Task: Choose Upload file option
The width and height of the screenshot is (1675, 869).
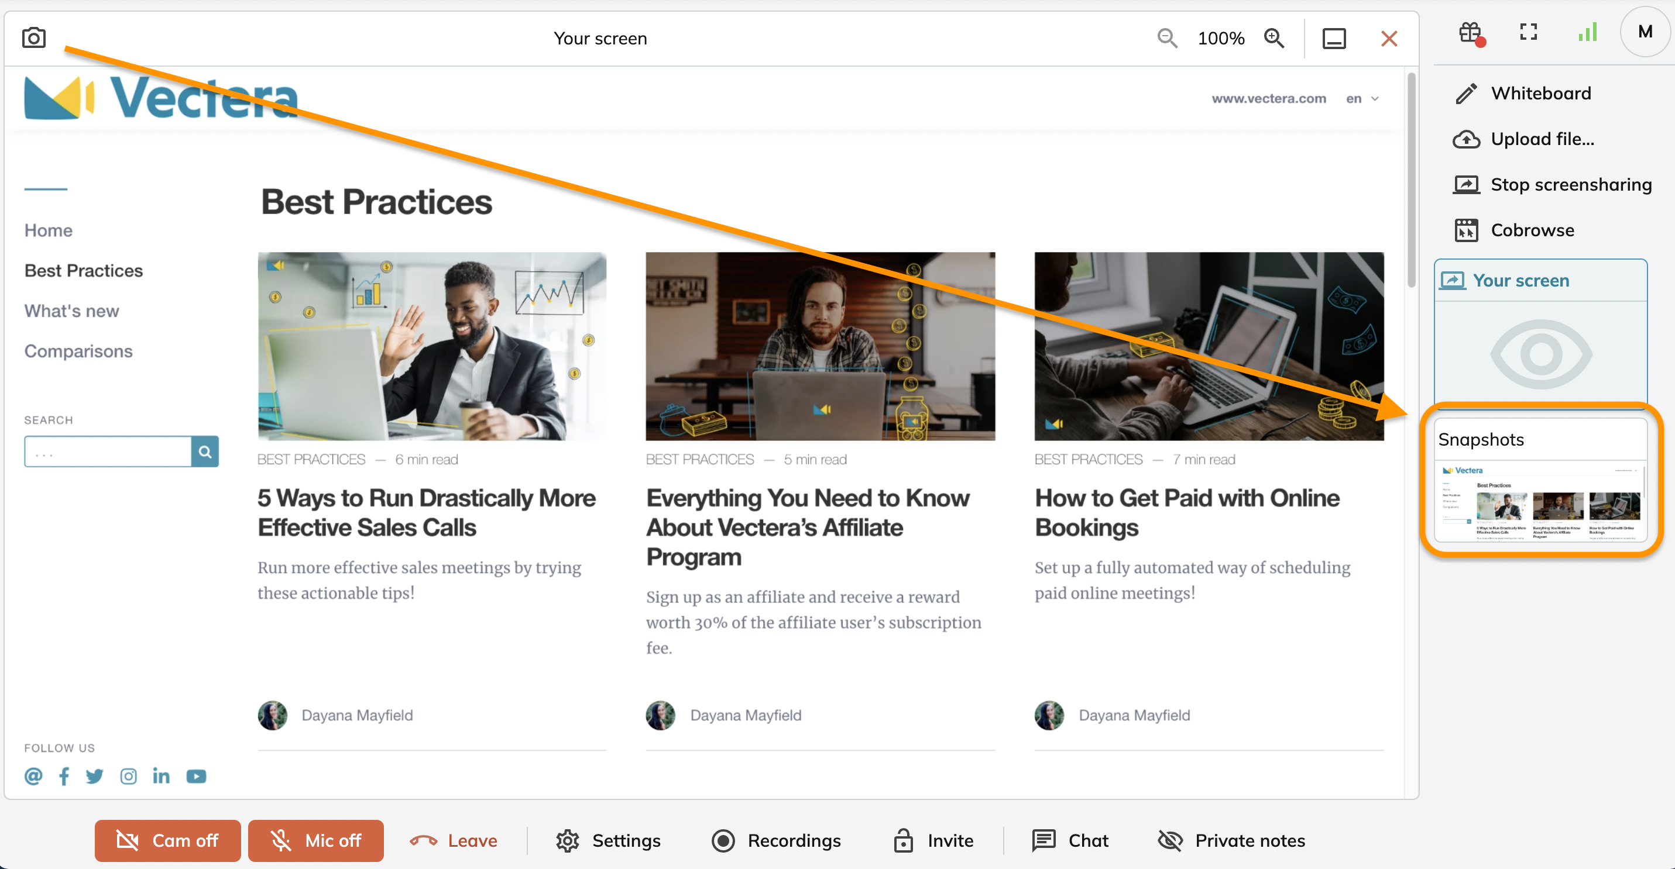Action: (x=1523, y=139)
